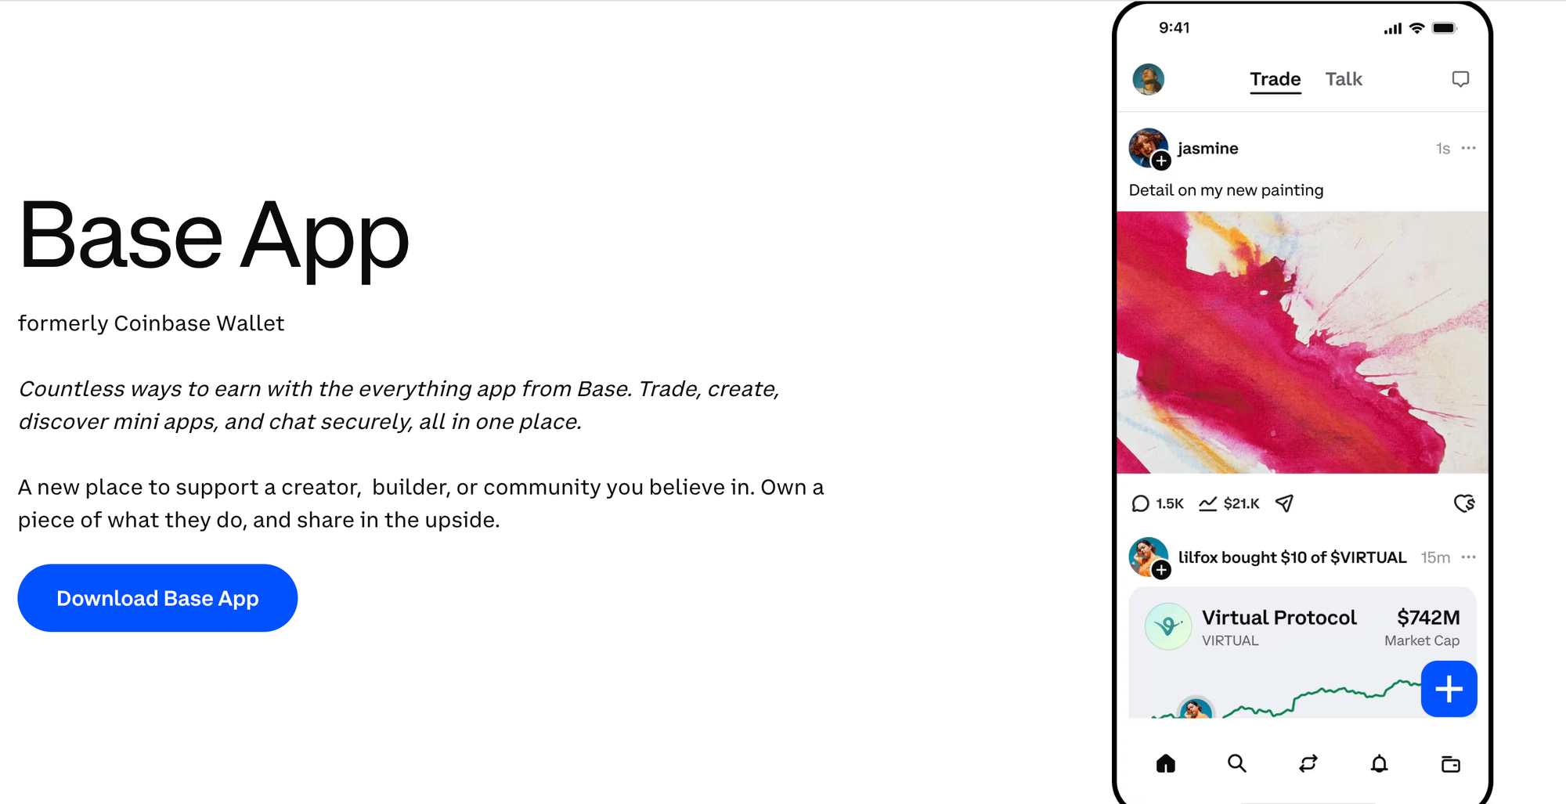Select the swap arrows icon in bottom bar
Viewport: 1566px width, 804px height.
(x=1308, y=764)
